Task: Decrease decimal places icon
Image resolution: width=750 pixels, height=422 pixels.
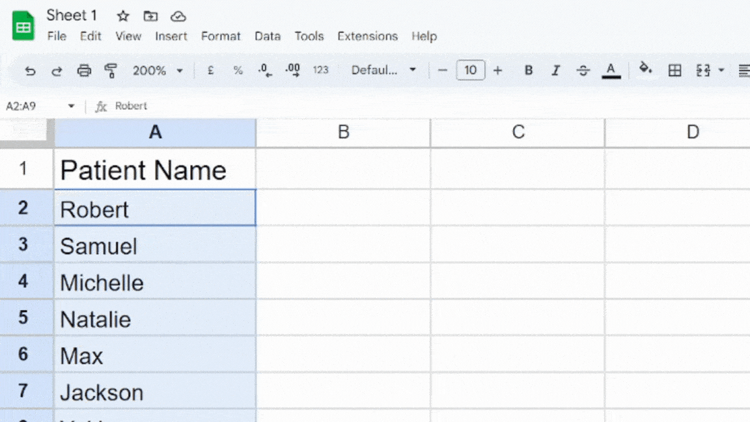Action: click(x=264, y=70)
